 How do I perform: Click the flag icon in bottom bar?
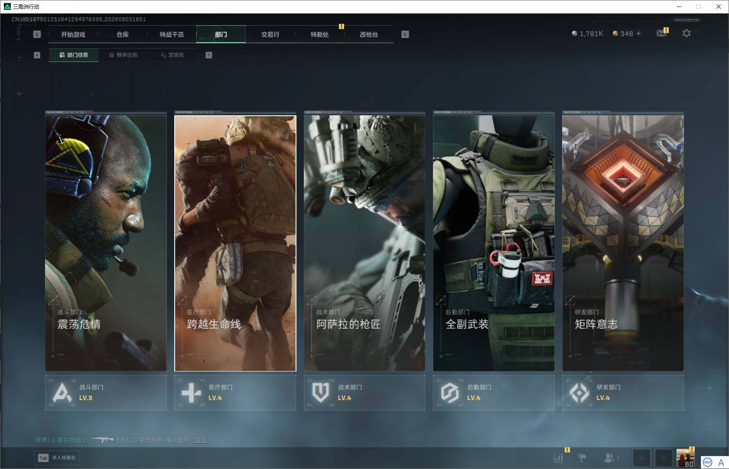coord(582,458)
